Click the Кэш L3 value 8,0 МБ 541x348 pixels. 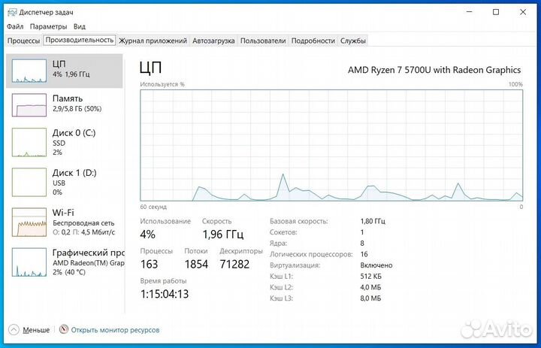coord(370,298)
